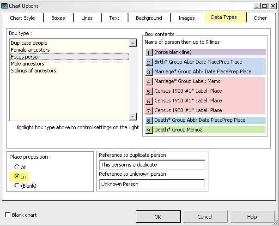
Task: Select Siblings of ancestors box type
Action: pos(70,71)
